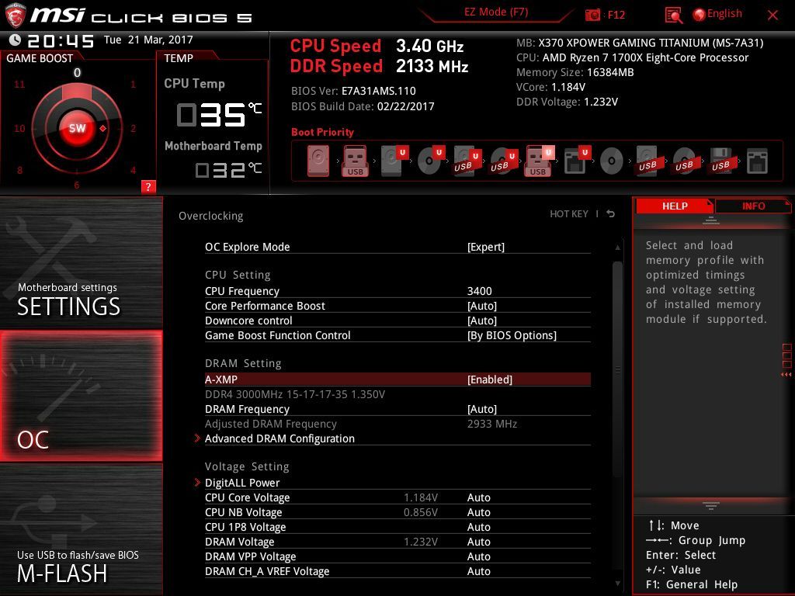This screenshot has height=596, width=795.
Task: Click the BIOS Ver E7A31AMS.110 text
Action: 353,91
